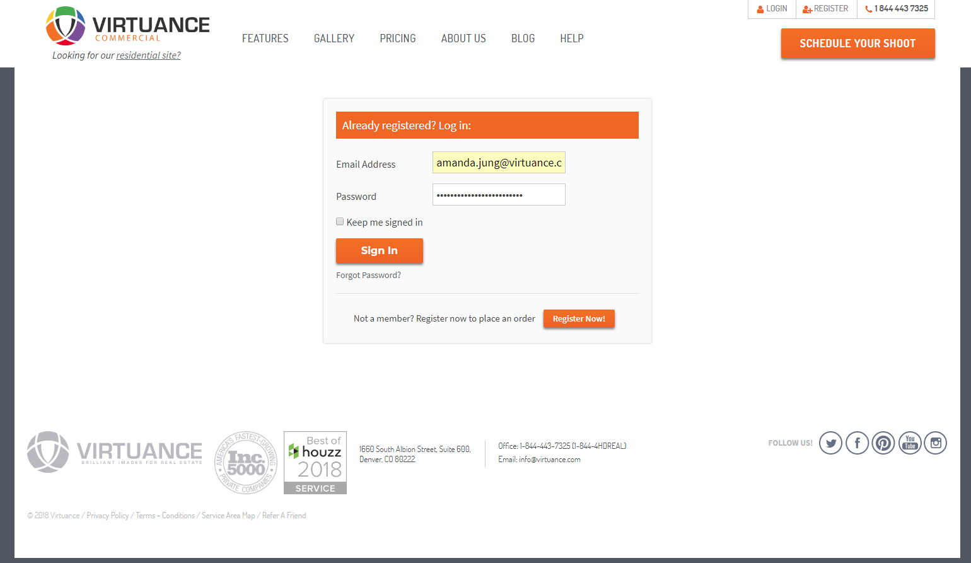The height and width of the screenshot is (563, 971).
Task: Click the Office phone number text in footer
Action: (562, 446)
